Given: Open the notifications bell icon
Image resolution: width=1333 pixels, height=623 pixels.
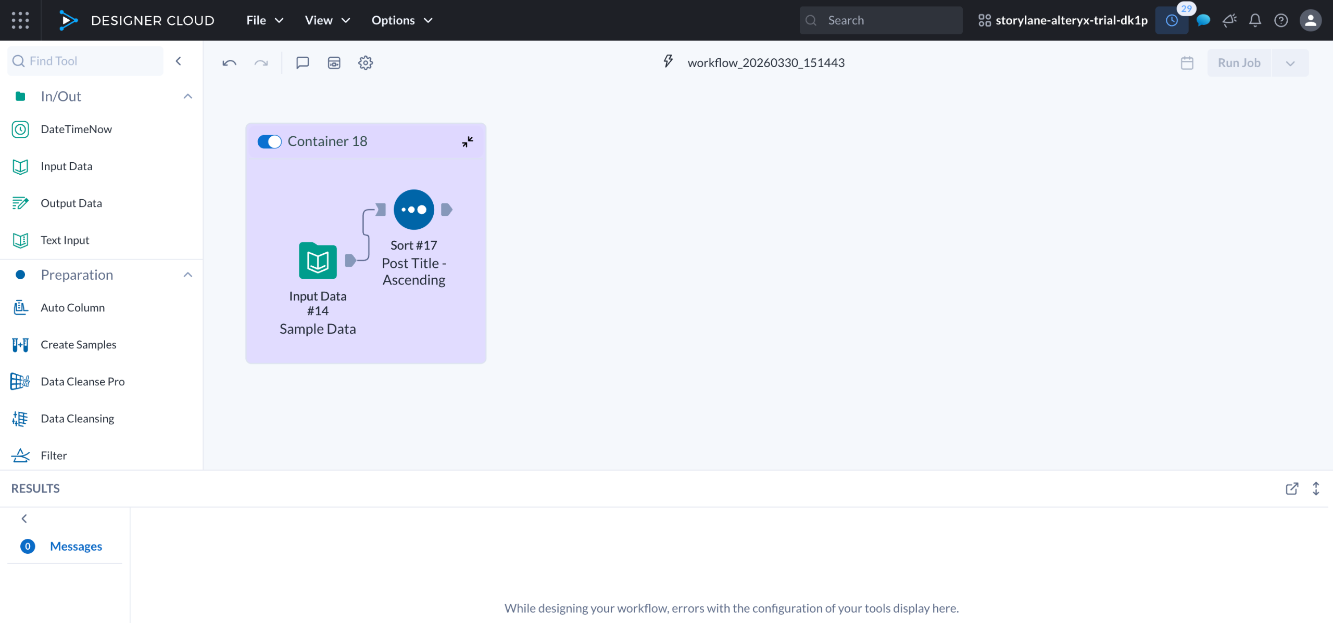Looking at the screenshot, I should [1255, 20].
